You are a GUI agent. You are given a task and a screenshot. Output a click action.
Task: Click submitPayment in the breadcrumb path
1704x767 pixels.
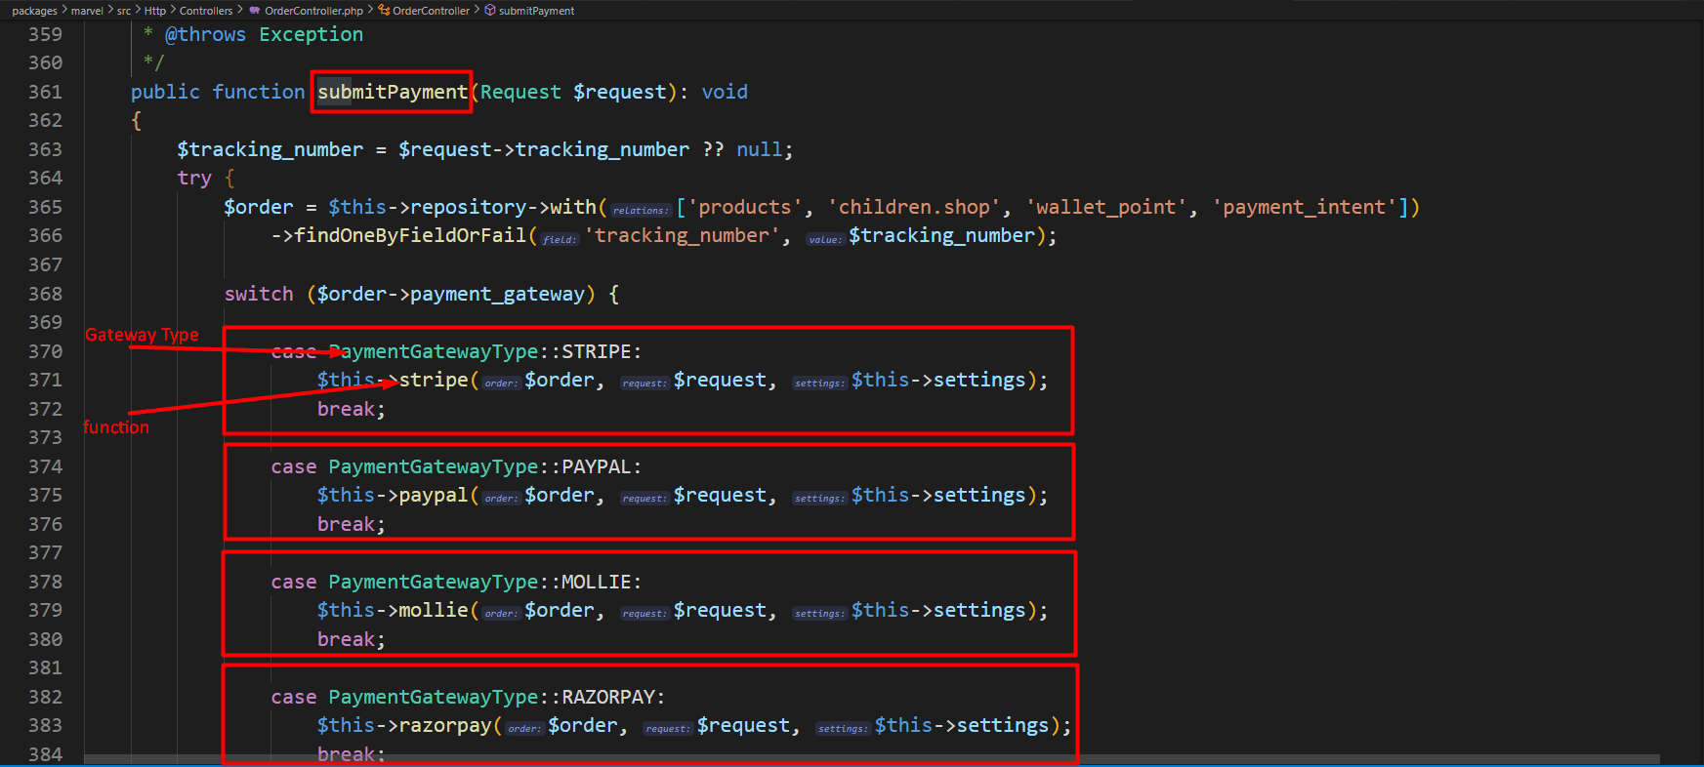(x=536, y=11)
